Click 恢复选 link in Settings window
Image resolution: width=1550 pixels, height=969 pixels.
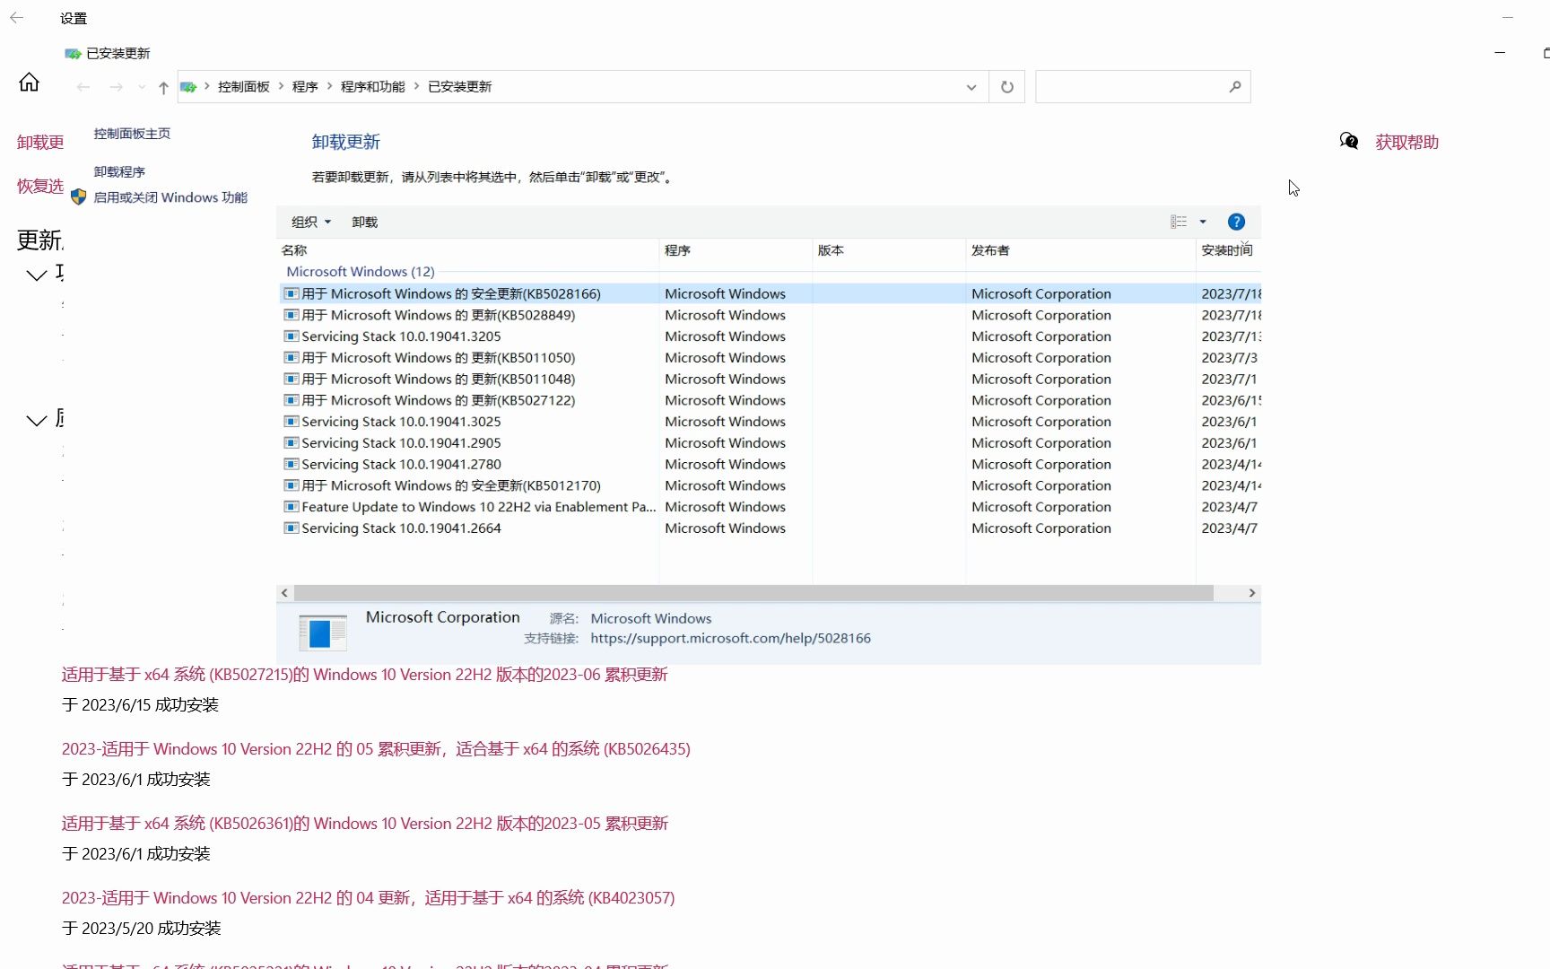tap(40, 186)
